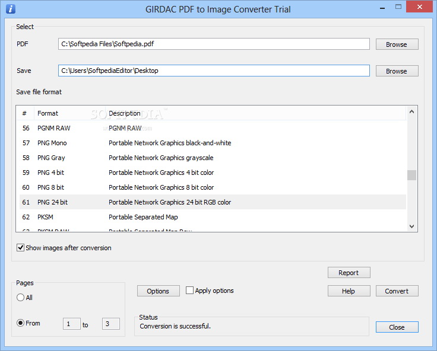Open the Help button
The image size is (437, 351).
[349, 291]
